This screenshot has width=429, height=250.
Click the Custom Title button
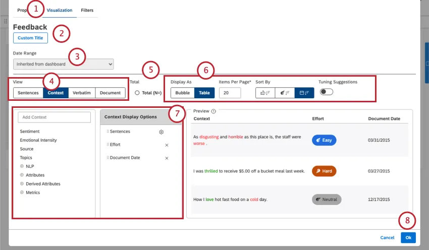[x=30, y=38]
